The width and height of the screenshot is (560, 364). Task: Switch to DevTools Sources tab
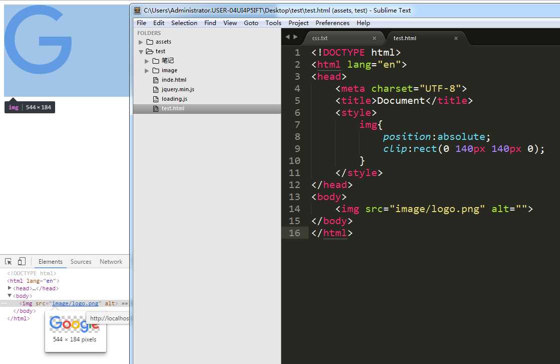click(81, 262)
